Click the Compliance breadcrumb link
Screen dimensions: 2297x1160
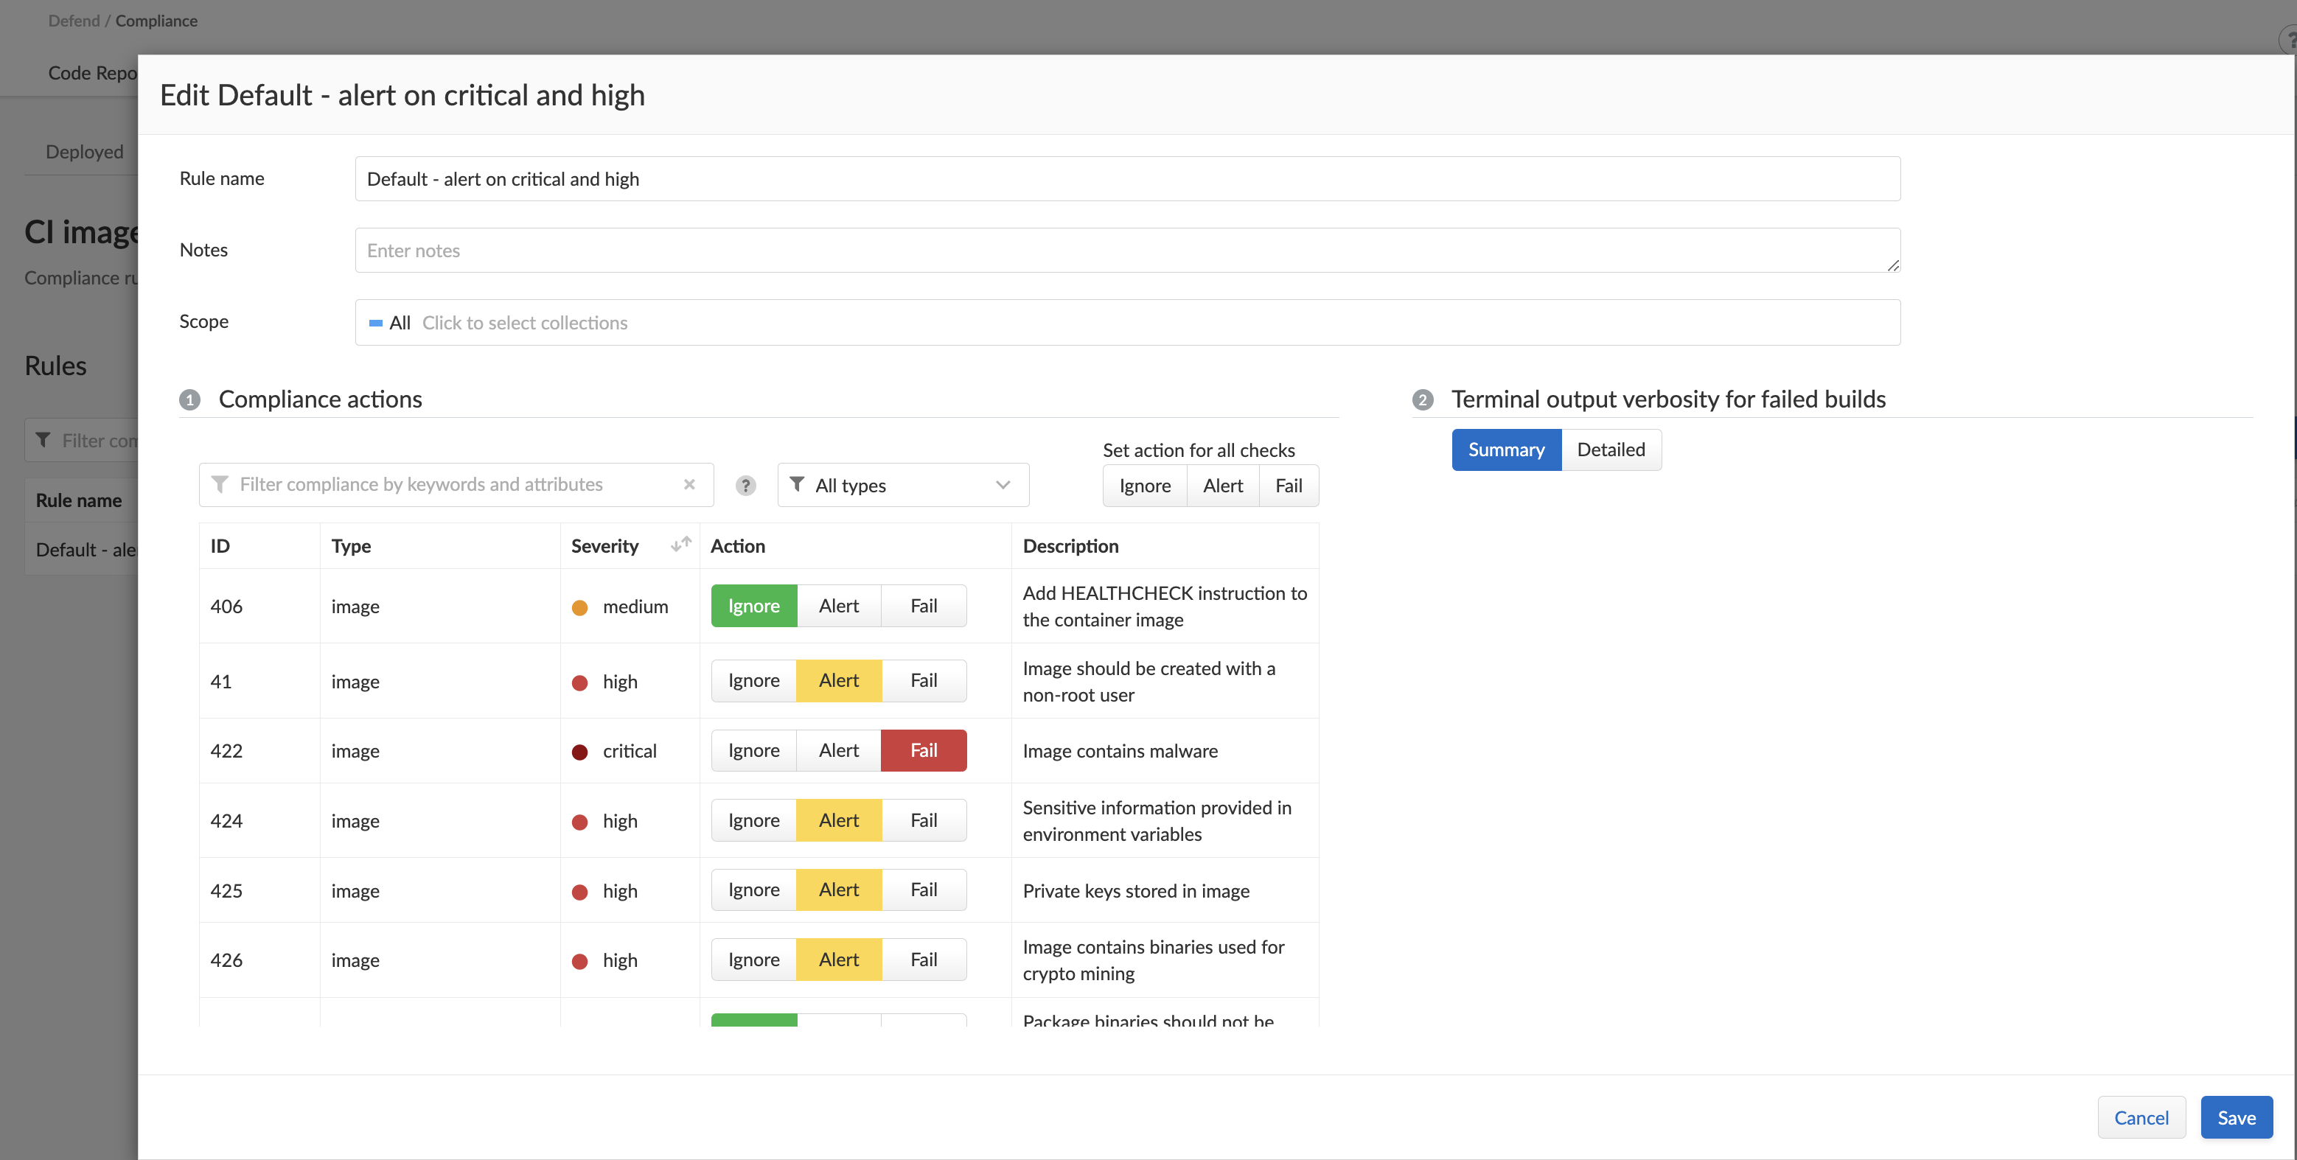coord(156,21)
